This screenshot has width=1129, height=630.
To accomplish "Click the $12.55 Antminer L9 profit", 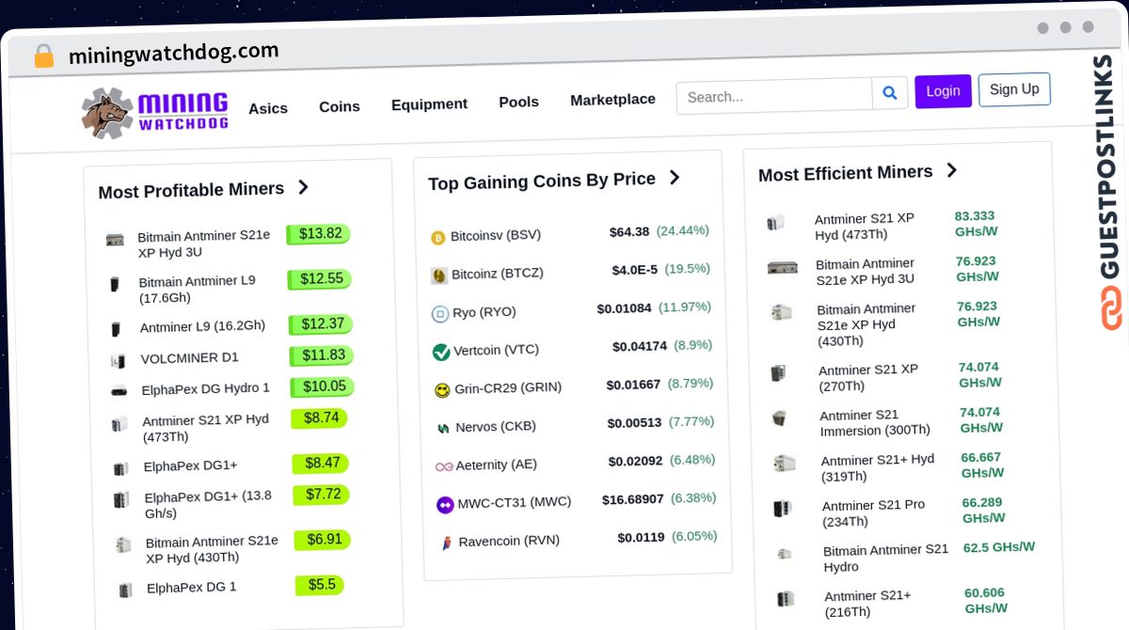I will click(x=321, y=279).
